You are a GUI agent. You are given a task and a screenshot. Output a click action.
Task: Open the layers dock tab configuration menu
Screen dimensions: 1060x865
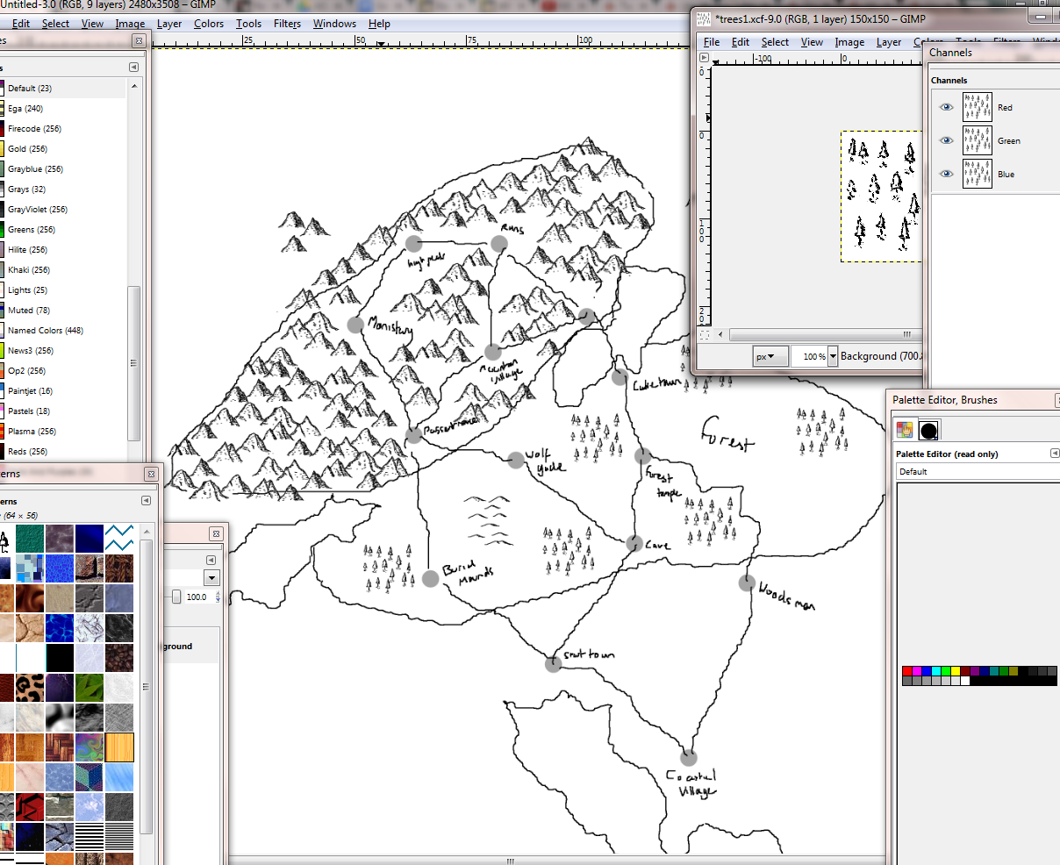click(x=211, y=560)
